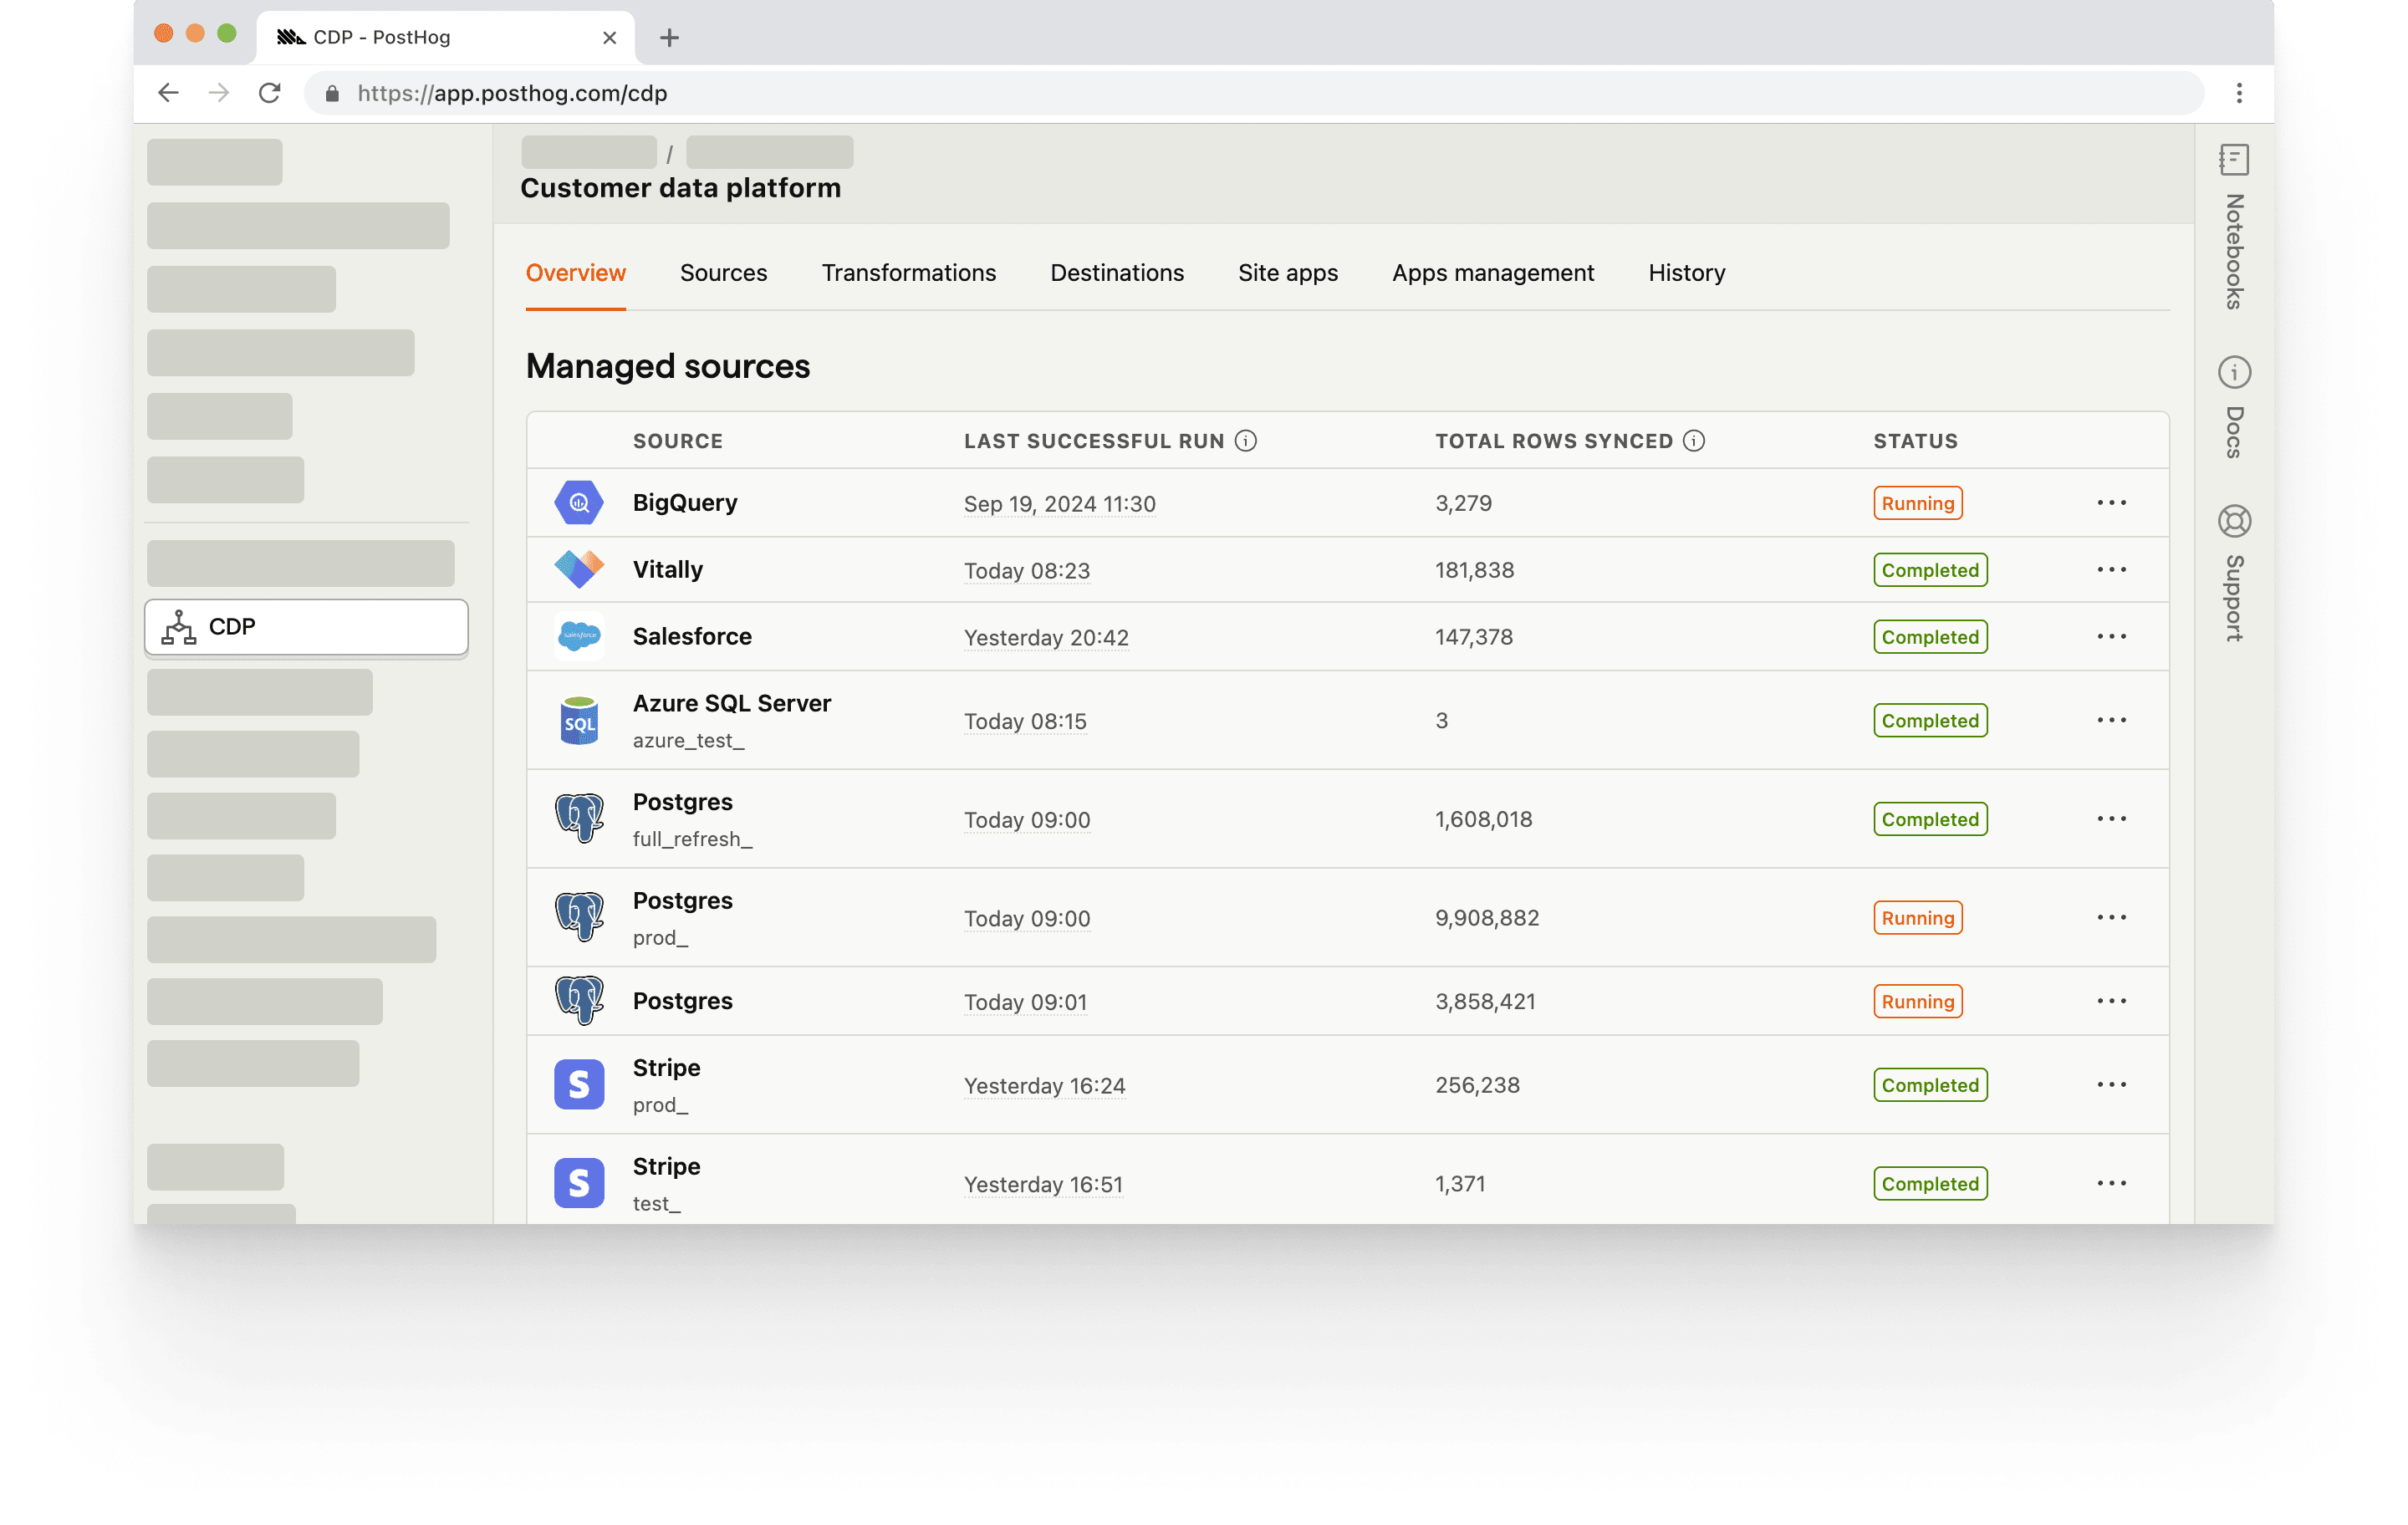Click the '181,838' rows value

pyautogui.click(x=1474, y=570)
